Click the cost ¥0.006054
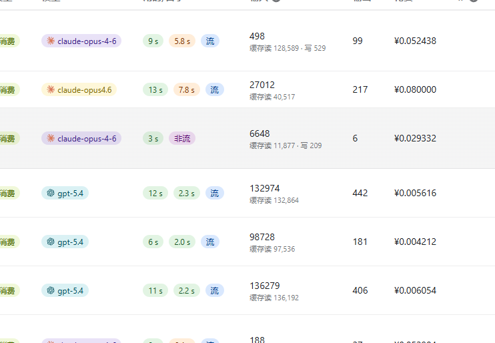 [x=415, y=290]
